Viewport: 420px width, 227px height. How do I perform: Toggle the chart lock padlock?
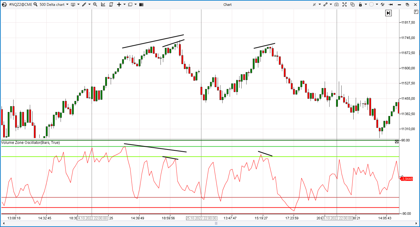(360, 5)
